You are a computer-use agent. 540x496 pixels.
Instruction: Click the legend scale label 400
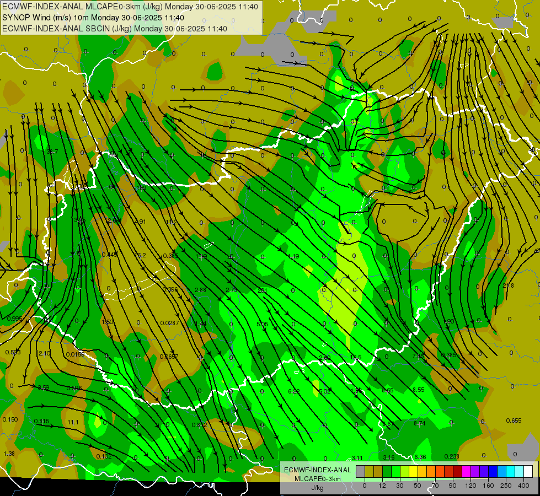point(523,486)
